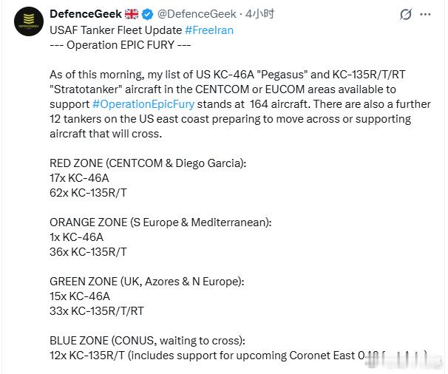Click the "62x KC-135R/T" line
The width and height of the screenshot is (448, 374).
click(88, 192)
